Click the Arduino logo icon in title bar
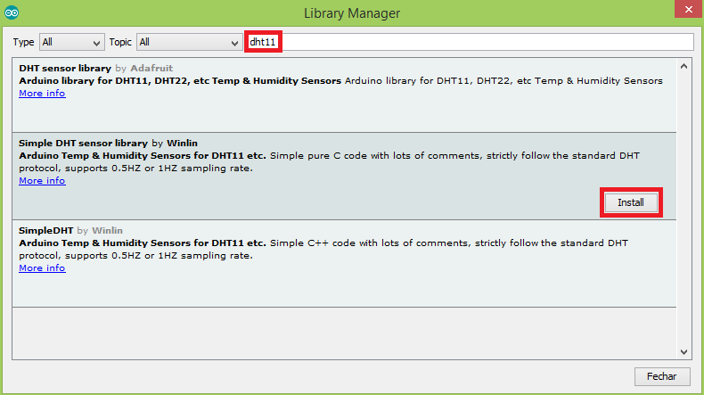This screenshot has width=704, height=395. 12,12
